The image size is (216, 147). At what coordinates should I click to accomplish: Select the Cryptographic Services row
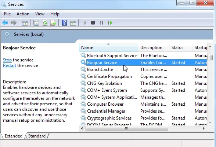tap(143, 118)
